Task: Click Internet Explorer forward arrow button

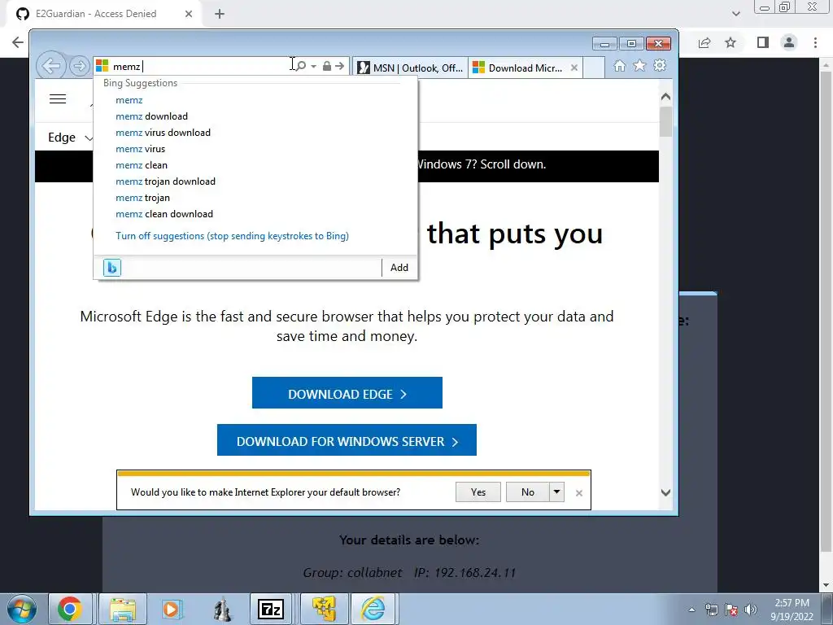Action: click(x=79, y=67)
